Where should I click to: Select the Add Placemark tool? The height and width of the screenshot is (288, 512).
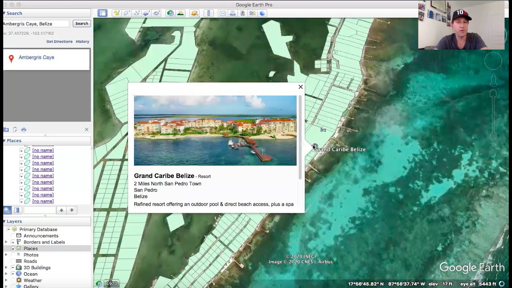tap(116, 13)
